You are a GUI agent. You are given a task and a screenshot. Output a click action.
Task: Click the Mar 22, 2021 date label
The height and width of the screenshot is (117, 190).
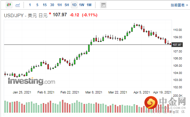tap(118, 92)
